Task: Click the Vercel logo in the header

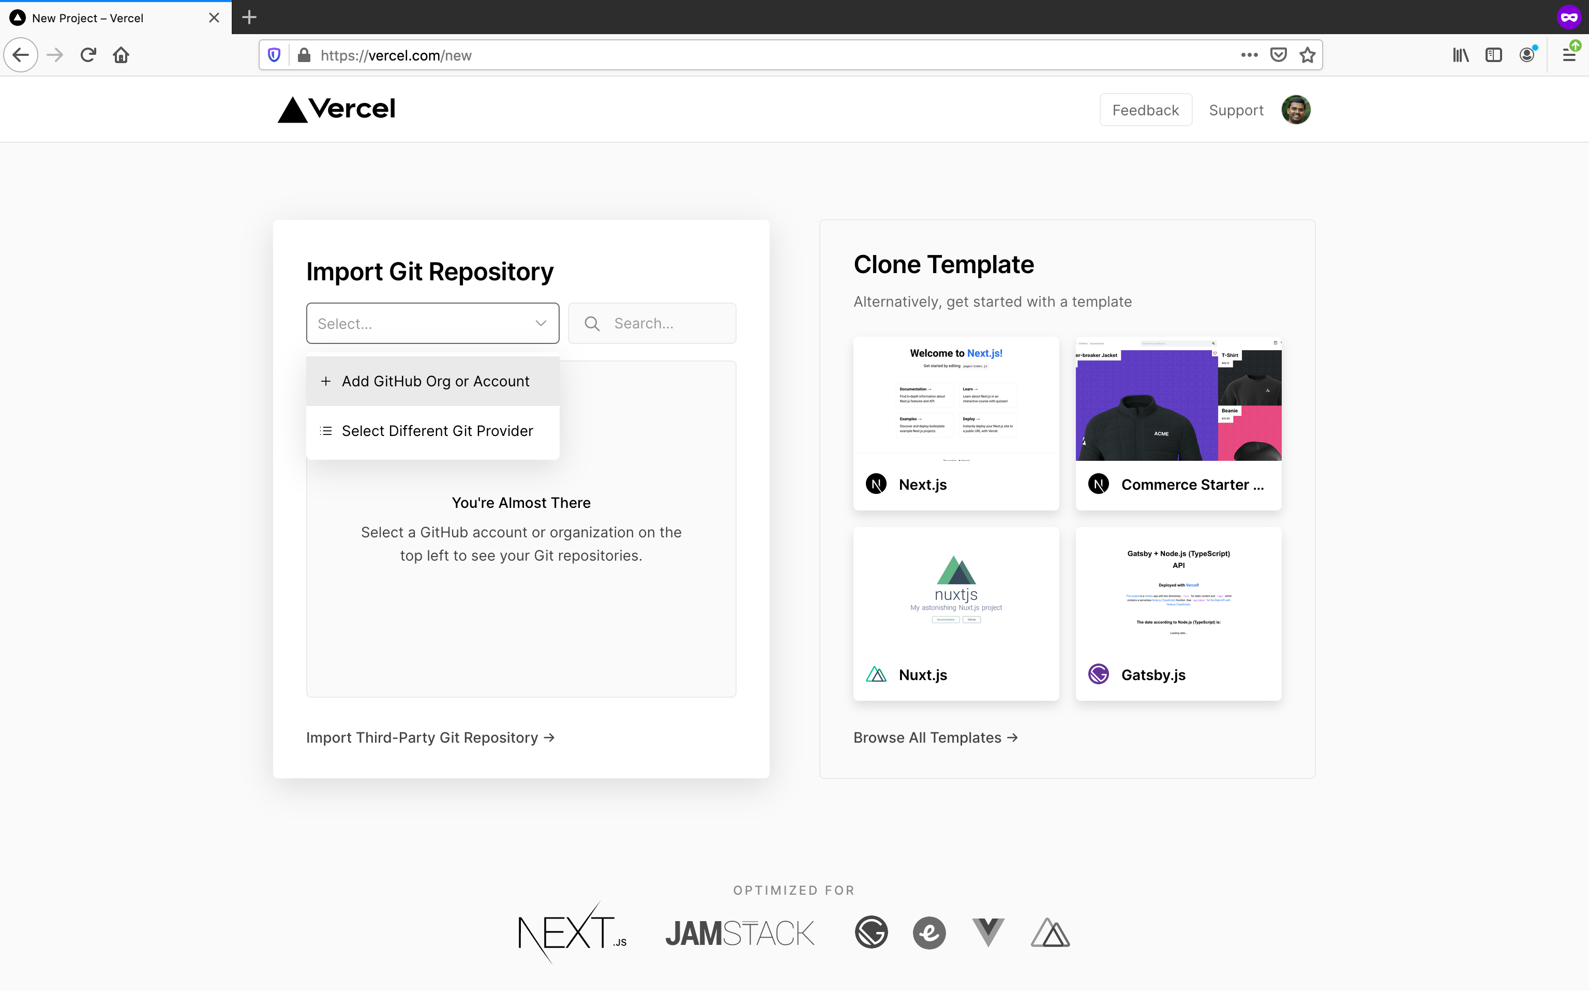Action: pyautogui.click(x=336, y=109)
